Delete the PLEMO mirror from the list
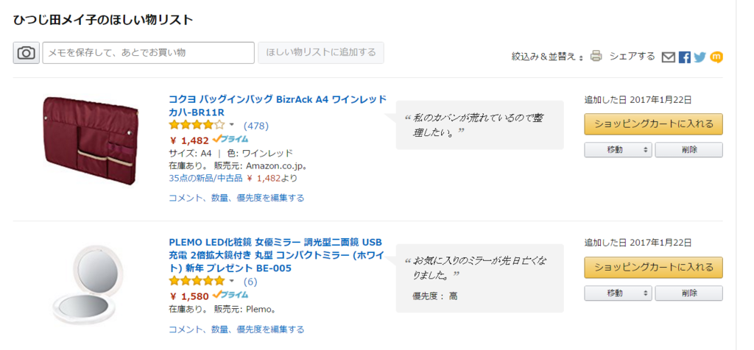 (x=688, y=293)
